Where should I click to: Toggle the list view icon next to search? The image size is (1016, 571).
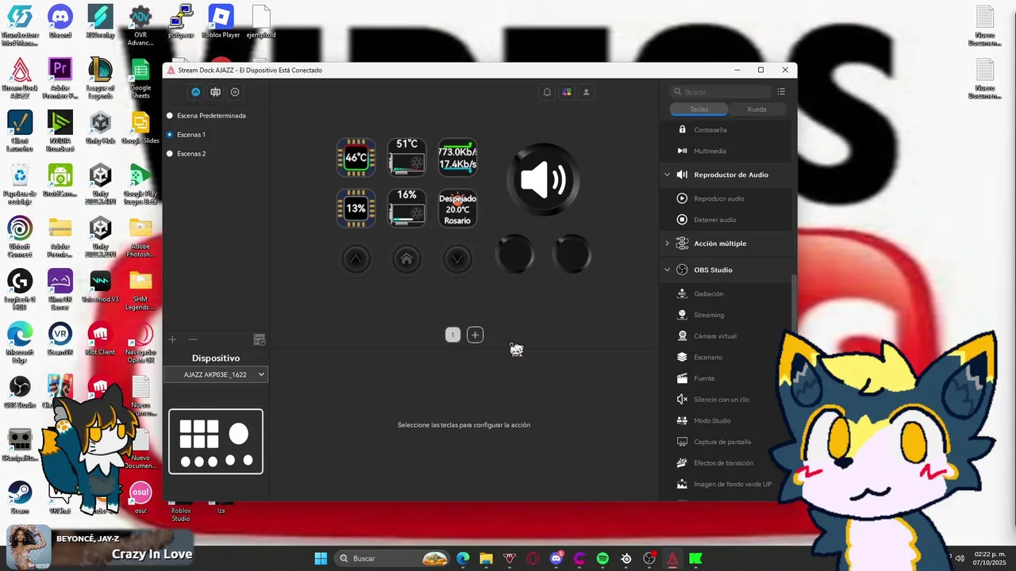(782, 92)
